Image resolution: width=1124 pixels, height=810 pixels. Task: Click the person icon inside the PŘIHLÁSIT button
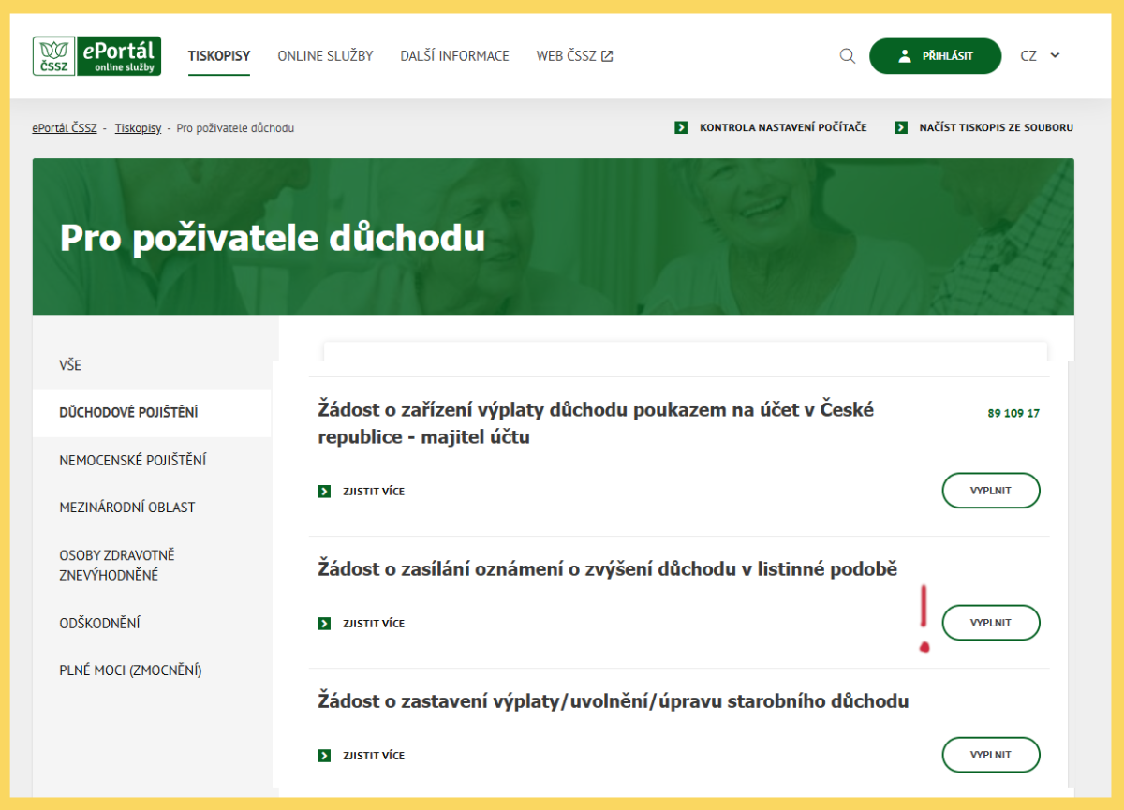coord(904,55)
